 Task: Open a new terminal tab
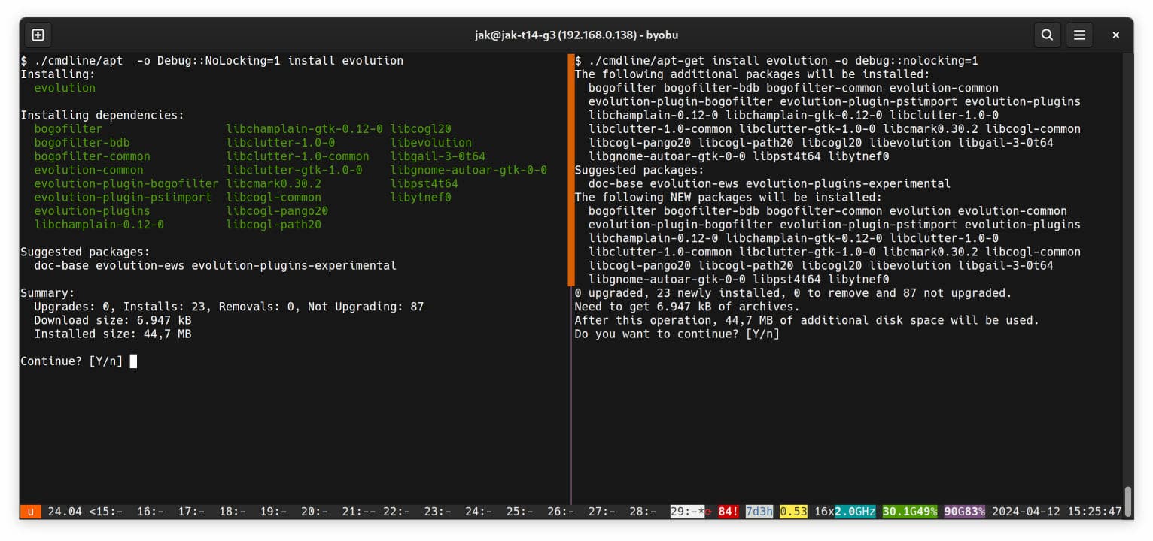pos(38,35)
